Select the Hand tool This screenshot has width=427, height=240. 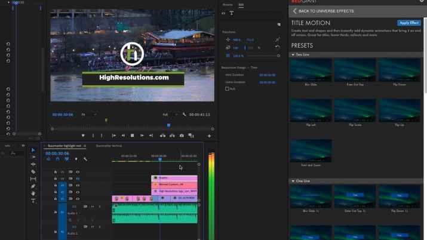tap(33, 193)
